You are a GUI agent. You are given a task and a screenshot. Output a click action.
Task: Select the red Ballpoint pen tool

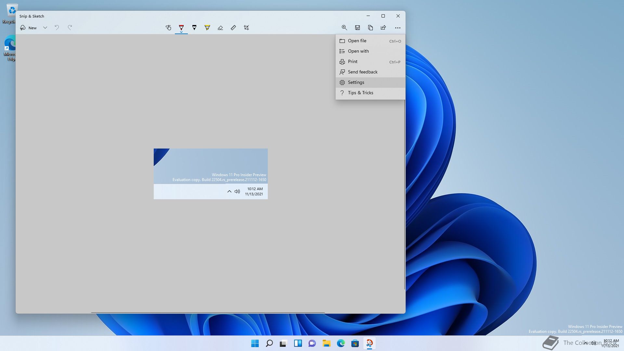181,27
